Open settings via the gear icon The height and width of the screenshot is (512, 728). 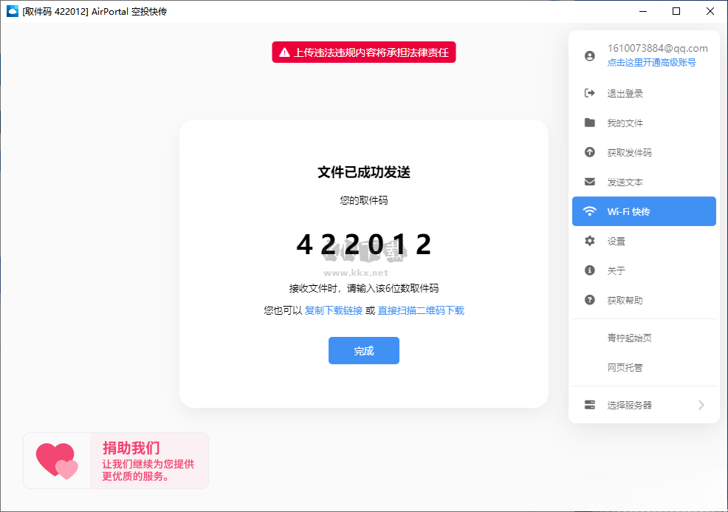(x=589, y=241)
